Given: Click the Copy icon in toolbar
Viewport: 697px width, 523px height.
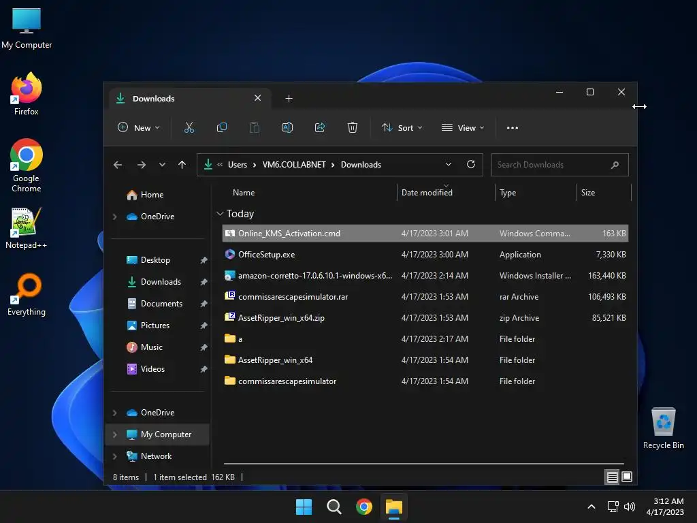Looking at the screenshot, I should [221, 127].
